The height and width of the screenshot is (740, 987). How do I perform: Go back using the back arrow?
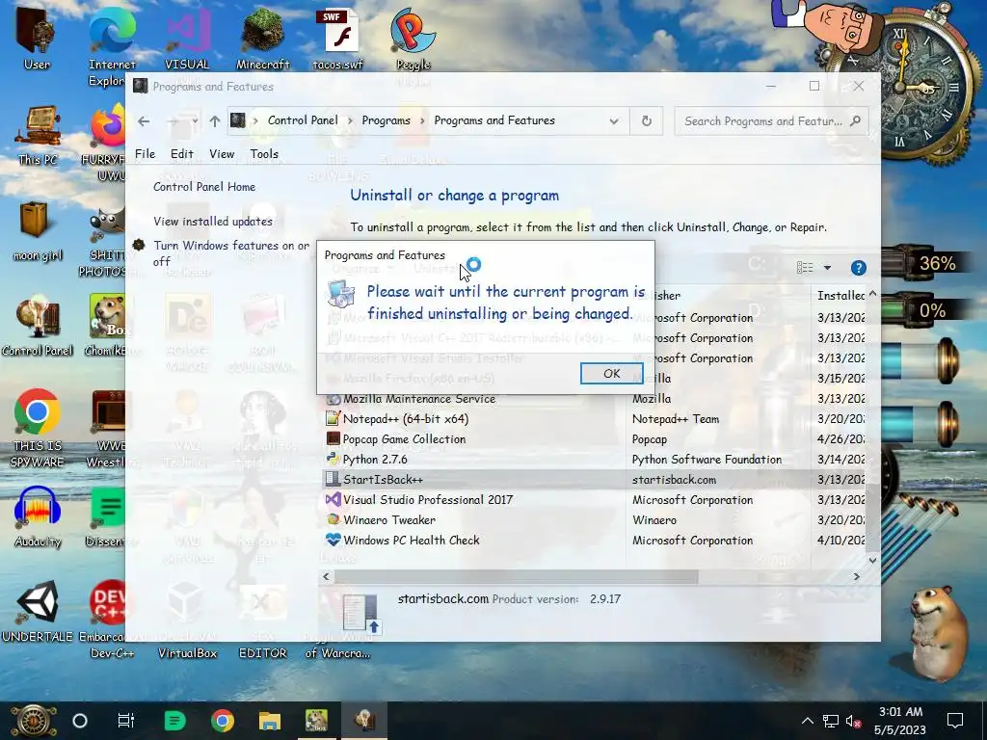coord(144,120)
